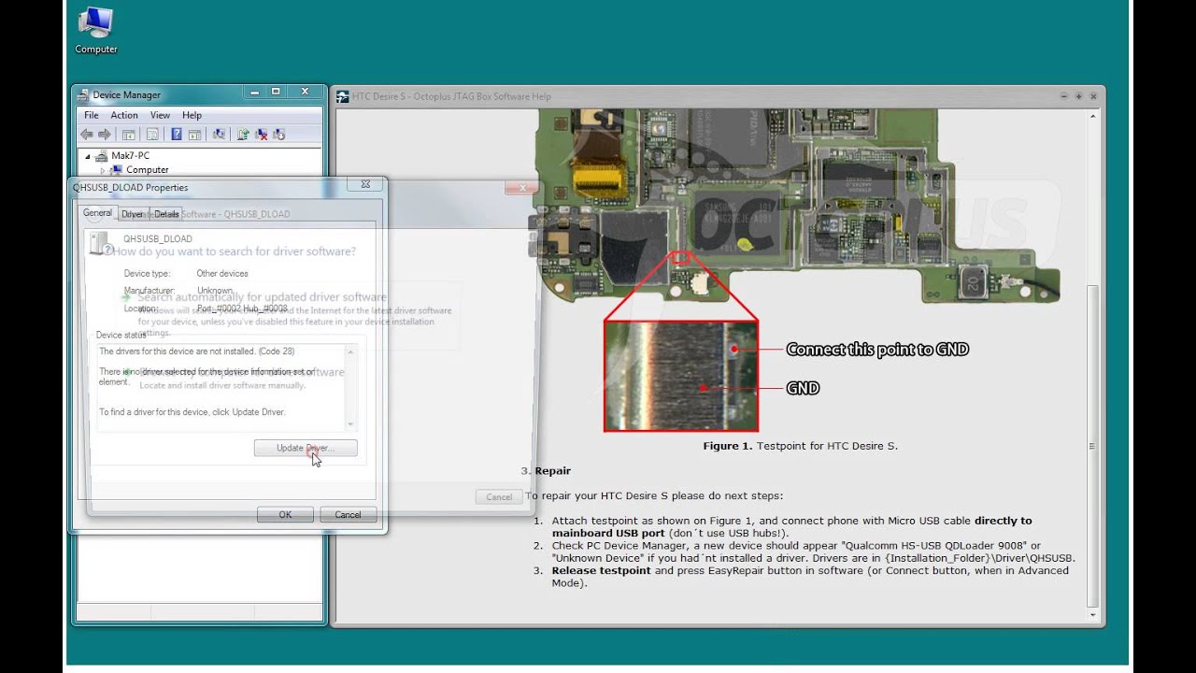Image resolution: width=1196 pixels, height=673 pixels.
Task: Click the Forward arrow in Device Manager toolbar
Action: click(104, 135)
